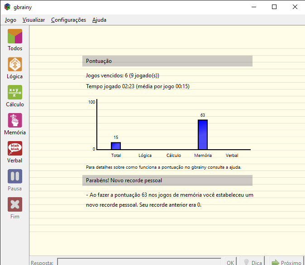Choose the Verbal analogies icon

tap(15, 148)
